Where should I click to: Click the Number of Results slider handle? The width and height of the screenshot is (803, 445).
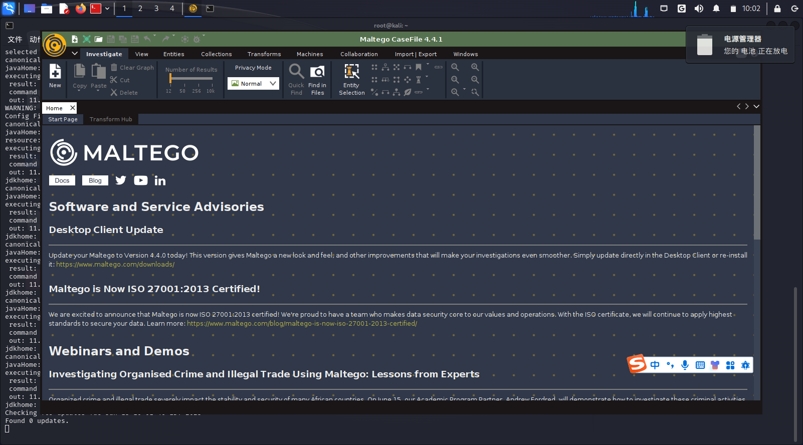170,79
